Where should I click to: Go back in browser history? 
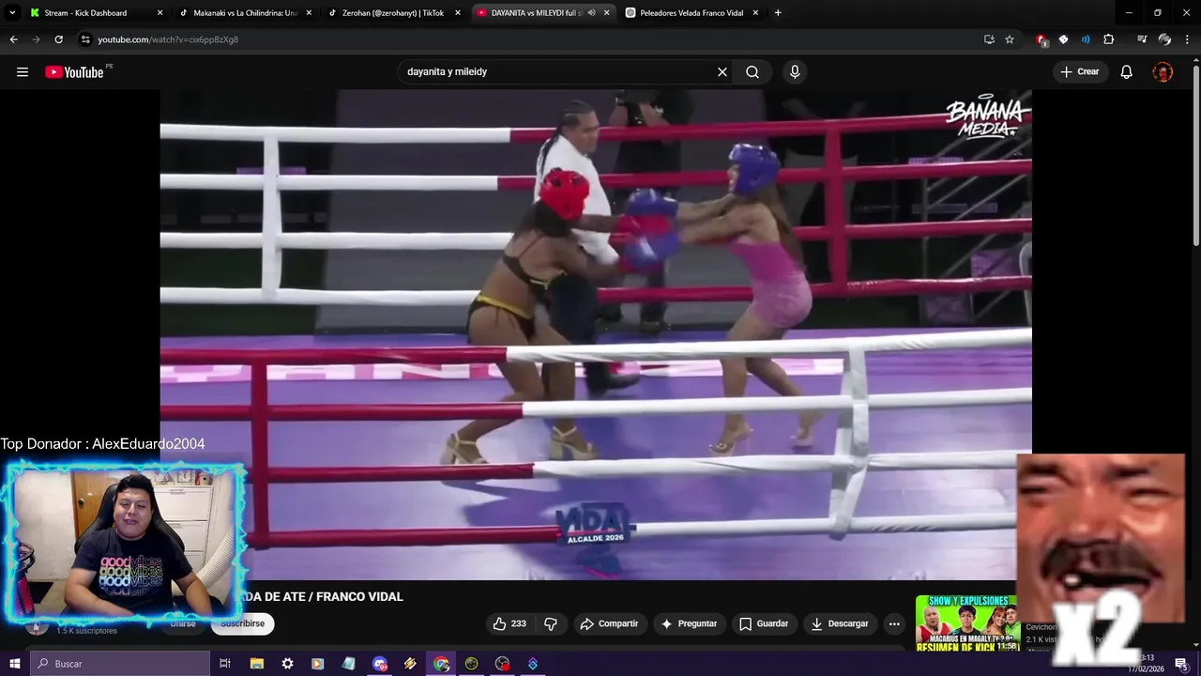tap(13, 39)
